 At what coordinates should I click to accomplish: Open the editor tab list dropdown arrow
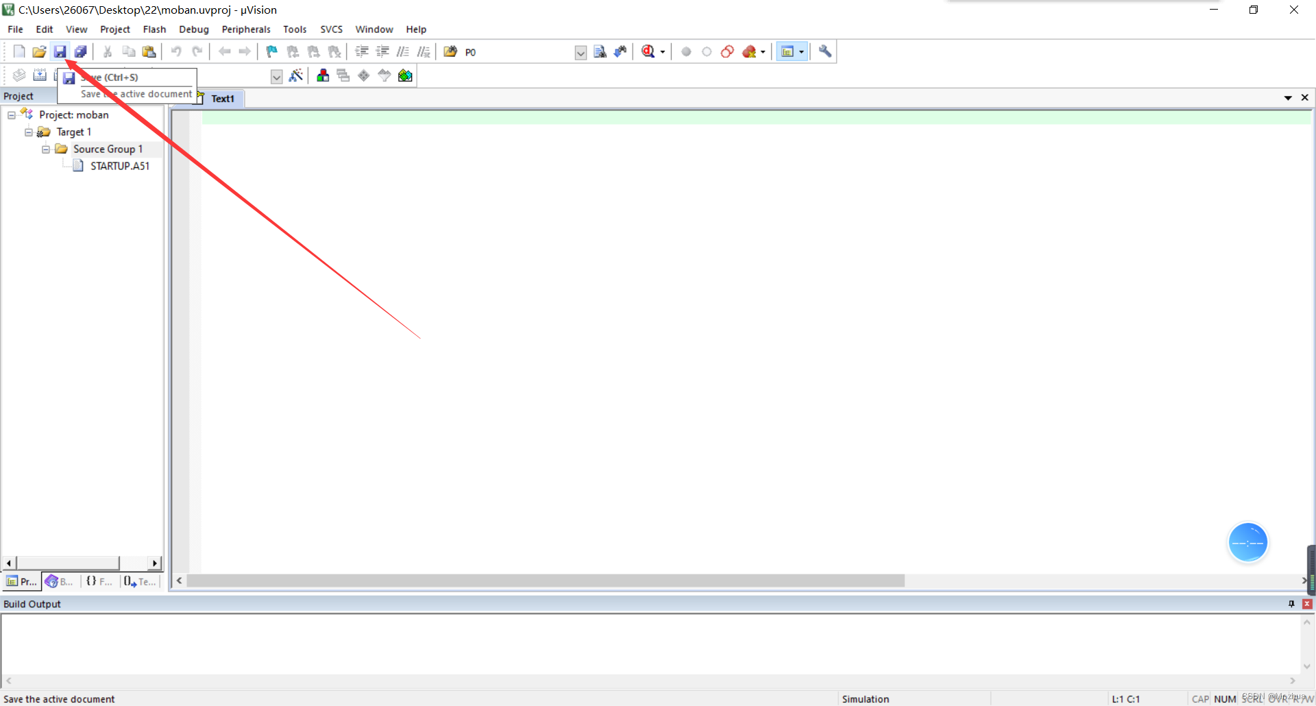pyautogui.click(x=1288, y=98)
